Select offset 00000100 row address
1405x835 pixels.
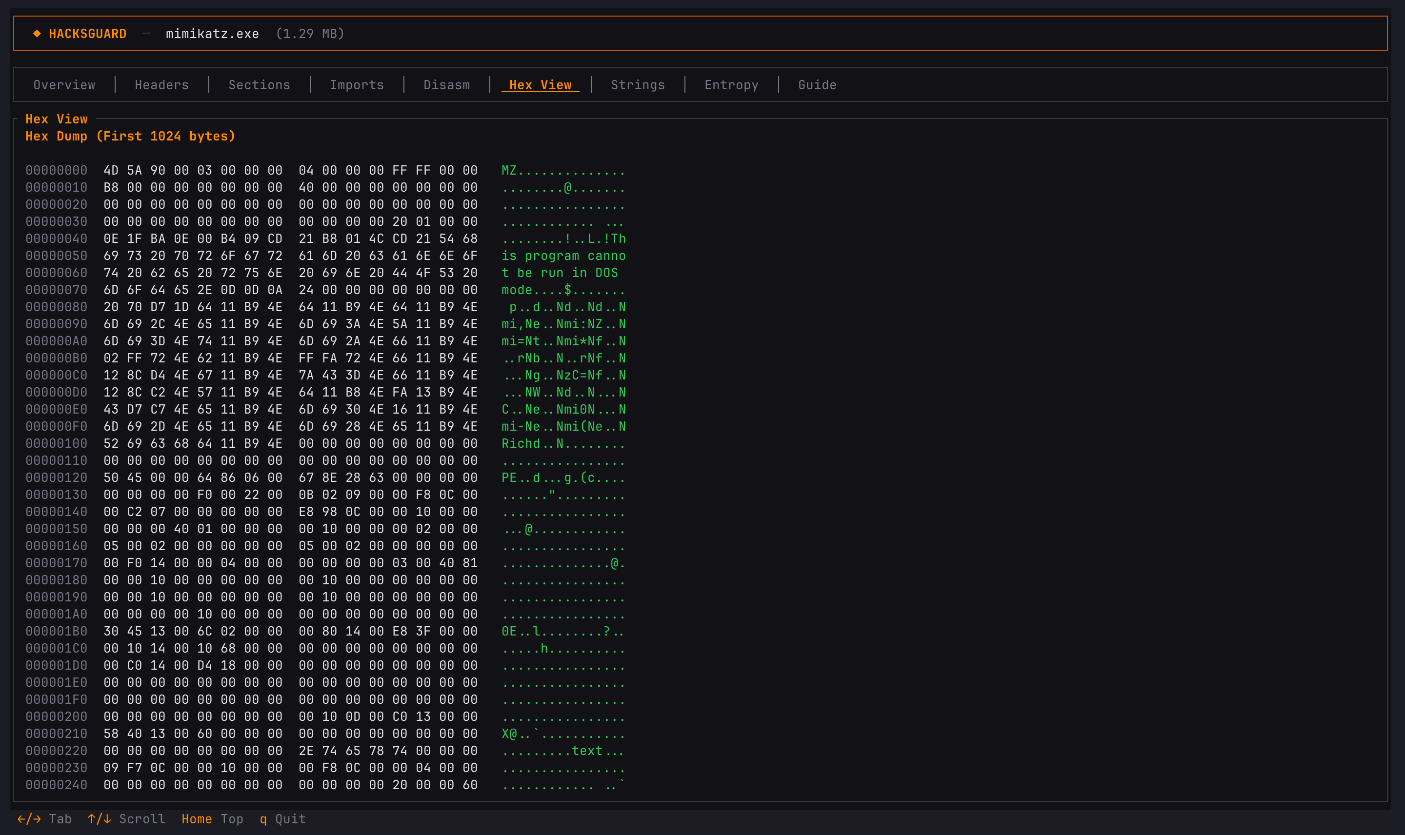[x=56, y=443]
